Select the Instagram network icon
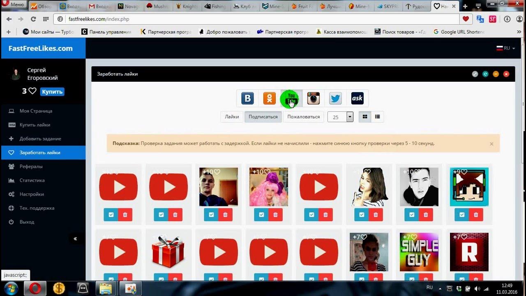 coord(314,98)
